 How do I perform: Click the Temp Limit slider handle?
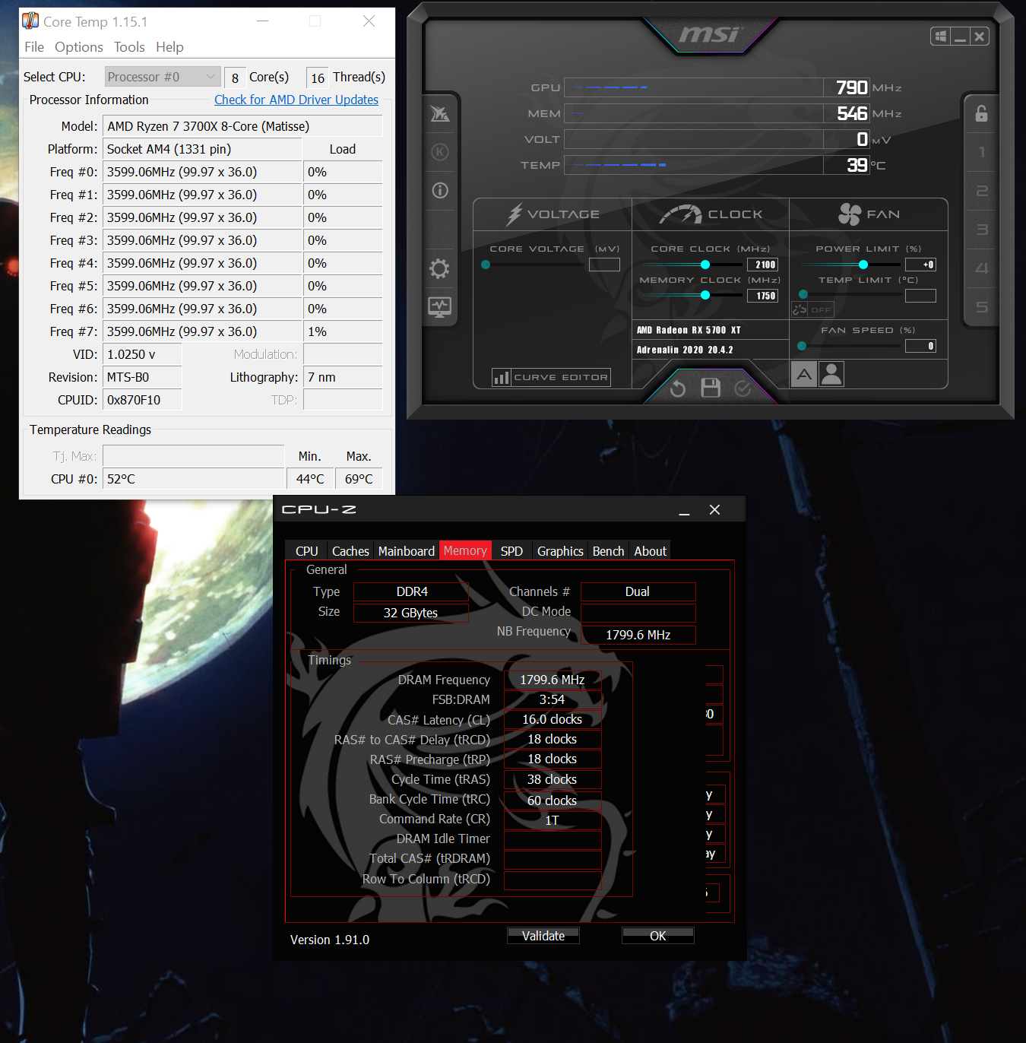point(803,294)
